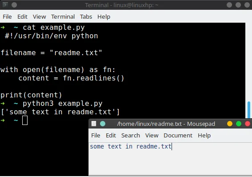Click the 'python3 example.py' command text

63,104
